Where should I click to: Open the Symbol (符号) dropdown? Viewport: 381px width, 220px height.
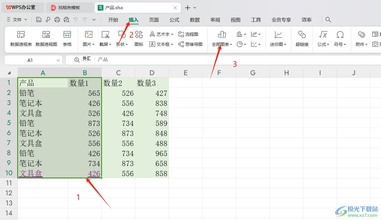340,39
